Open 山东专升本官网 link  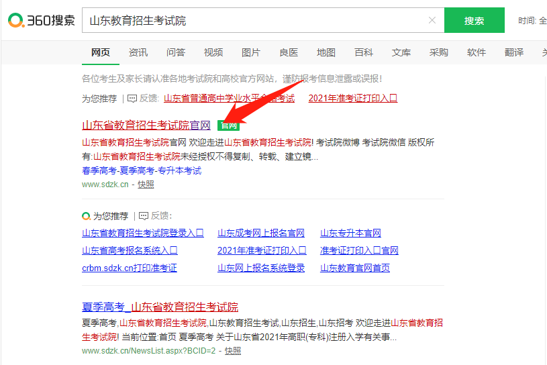350,233
